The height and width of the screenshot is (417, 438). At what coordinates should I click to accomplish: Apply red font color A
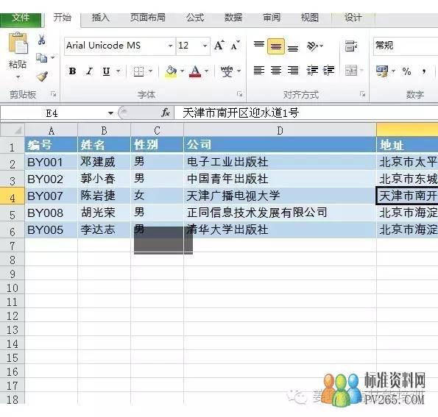click(195, 71)
